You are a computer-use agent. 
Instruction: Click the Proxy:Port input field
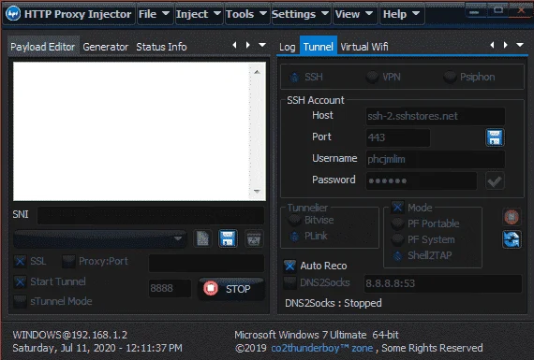pyautogui.click(x=206, y=263)
